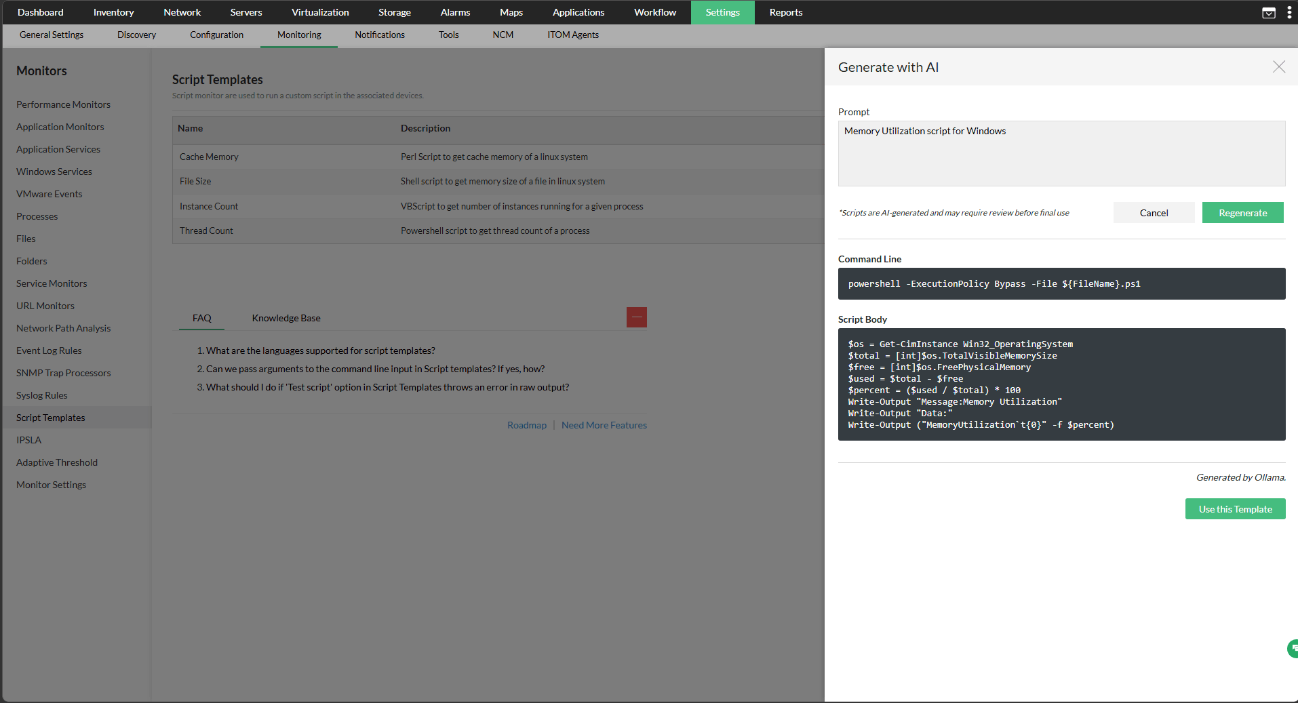Open Network Path Analysis in sidebar
Viewport: 1298px width, 703px height.
pos(63,328)
